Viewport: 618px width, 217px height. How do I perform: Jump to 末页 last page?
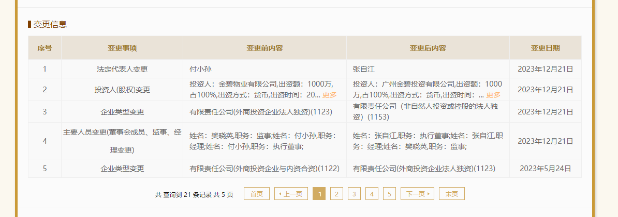coord(451,194)
